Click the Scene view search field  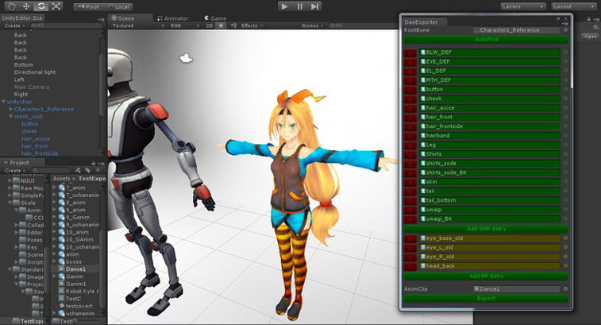tap(362, 25)
